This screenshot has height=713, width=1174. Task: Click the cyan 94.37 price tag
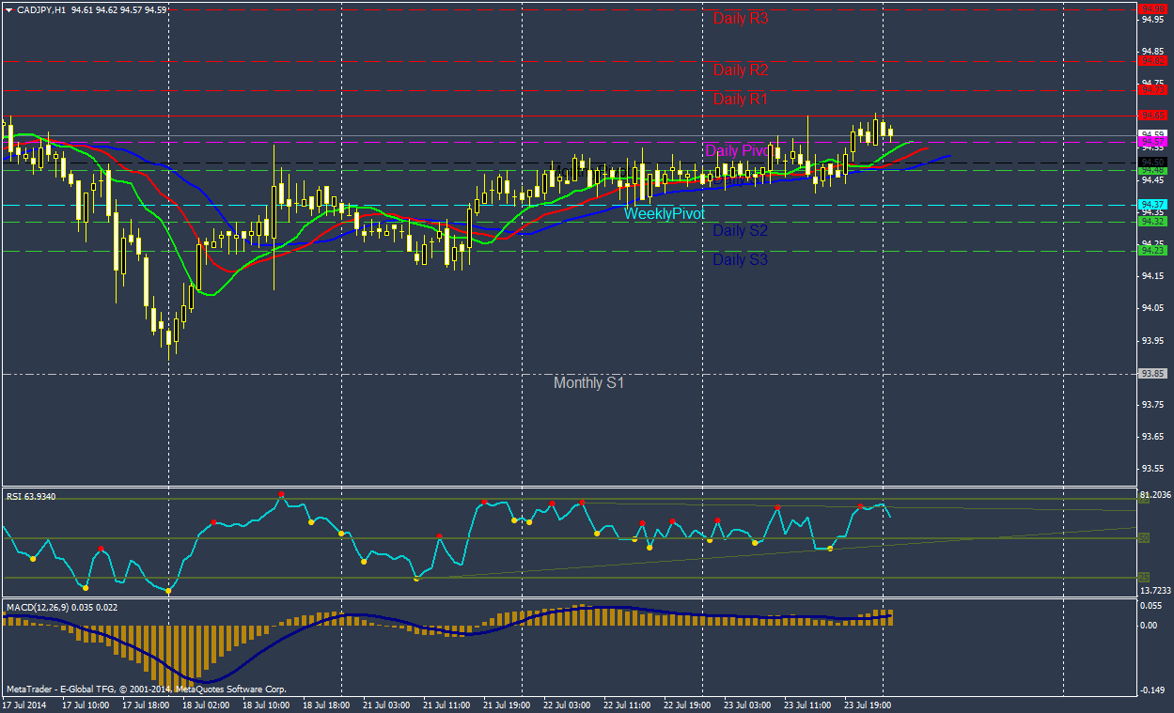pos(1152,205)
